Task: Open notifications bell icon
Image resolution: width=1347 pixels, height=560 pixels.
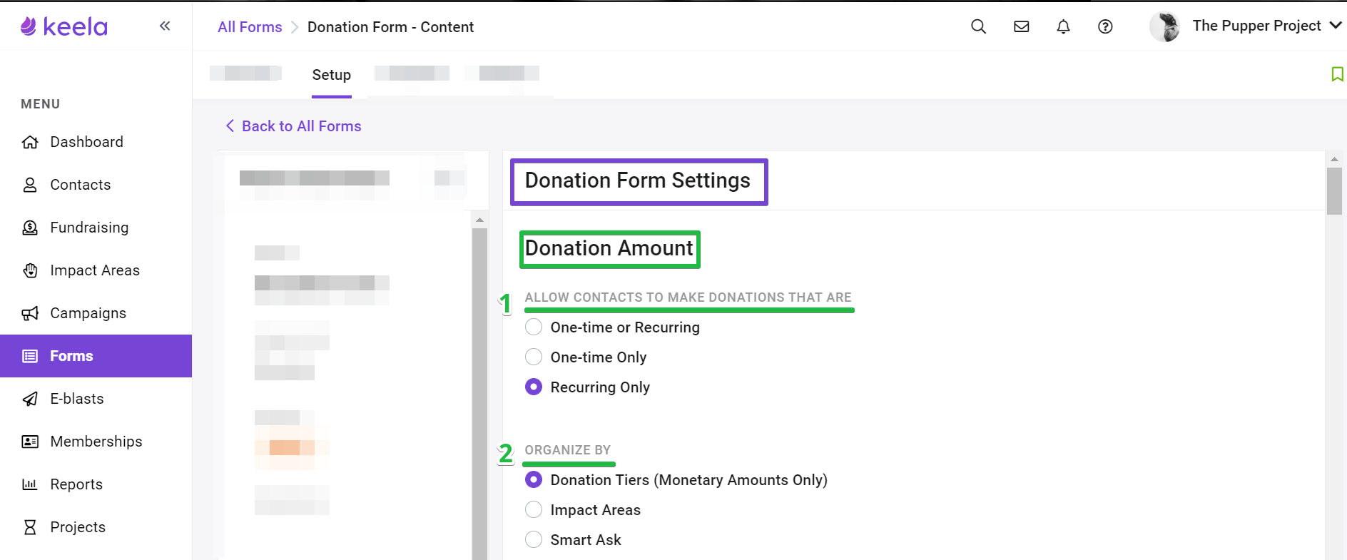Action: tap(1063, 26)
